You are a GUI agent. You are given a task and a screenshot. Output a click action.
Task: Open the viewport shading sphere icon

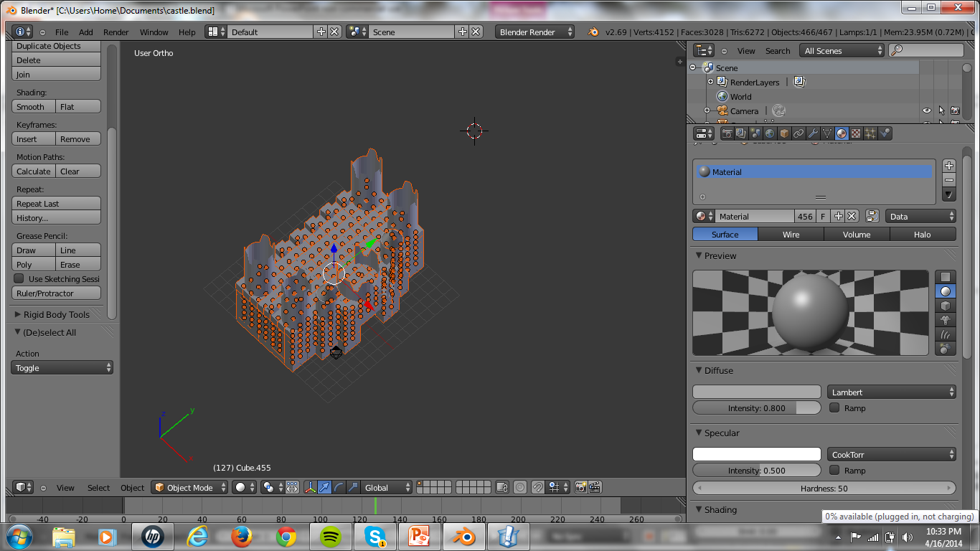241,487
